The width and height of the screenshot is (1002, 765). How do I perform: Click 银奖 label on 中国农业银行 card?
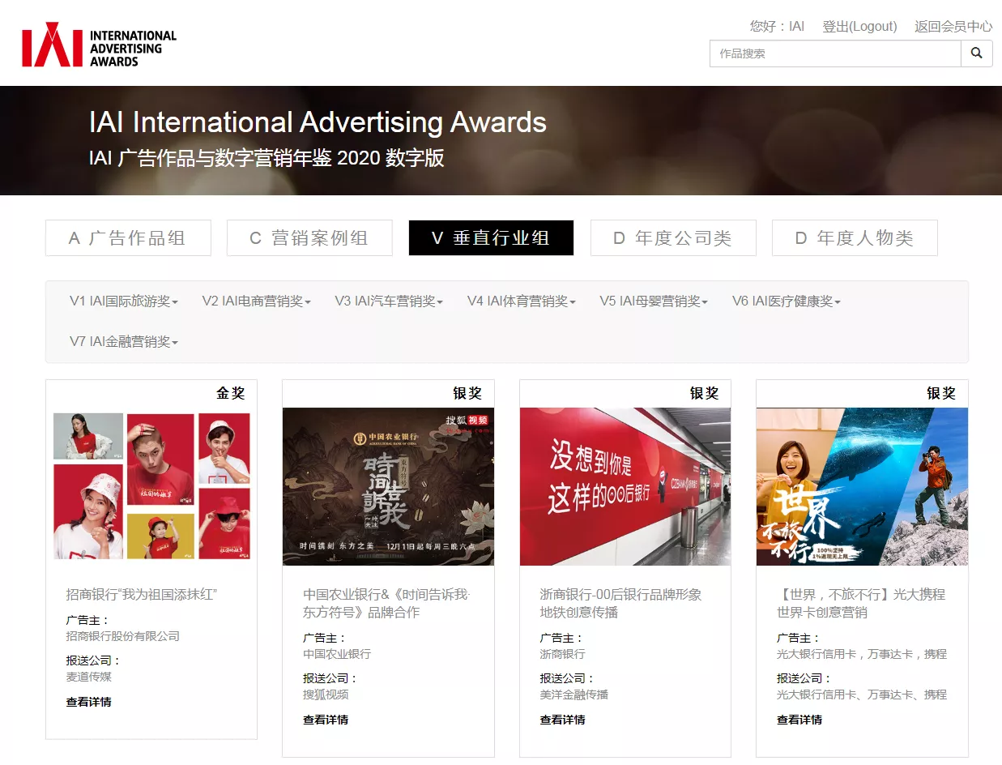467,393
